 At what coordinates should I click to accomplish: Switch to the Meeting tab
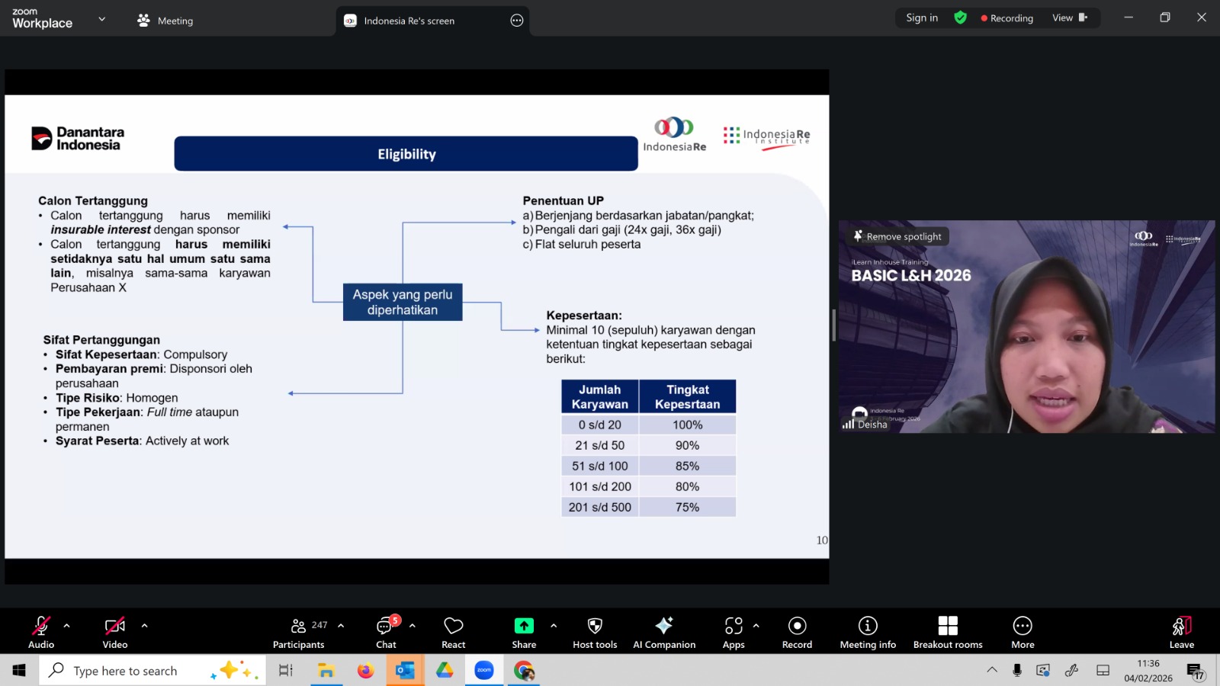point(165,21)
